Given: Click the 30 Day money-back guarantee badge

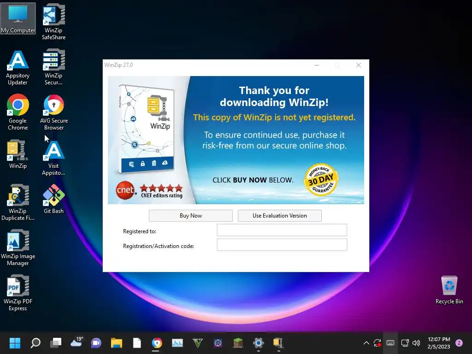Looking at the screenshot, I should coord(321,180).
